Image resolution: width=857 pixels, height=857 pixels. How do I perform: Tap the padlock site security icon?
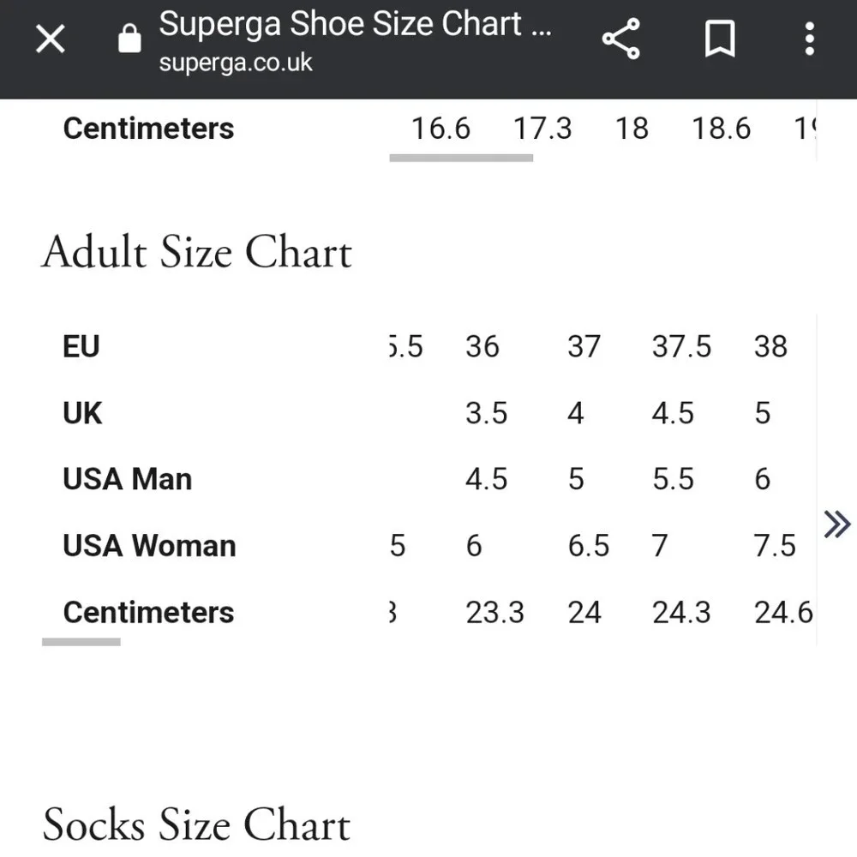click(x=129, y=39)
